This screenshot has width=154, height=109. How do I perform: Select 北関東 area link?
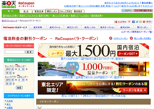pyautogui.click(x=9, y=108)
